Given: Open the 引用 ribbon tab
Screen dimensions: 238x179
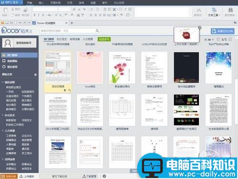Looking at the screenshot, I should 69,3.
